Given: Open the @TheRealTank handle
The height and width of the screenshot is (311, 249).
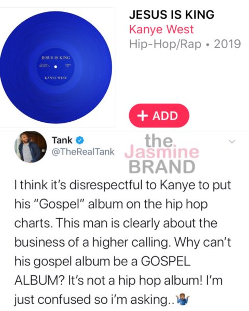Looking at the screenshot, I should 83,152.
